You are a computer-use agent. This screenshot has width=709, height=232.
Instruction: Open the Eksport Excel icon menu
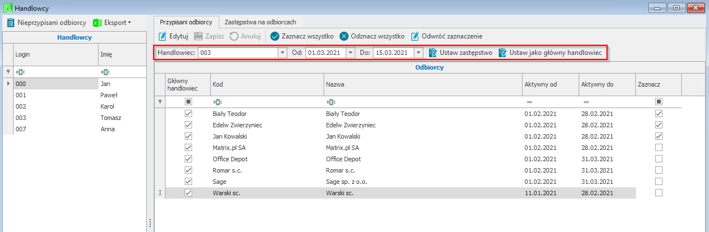point(97,23)
